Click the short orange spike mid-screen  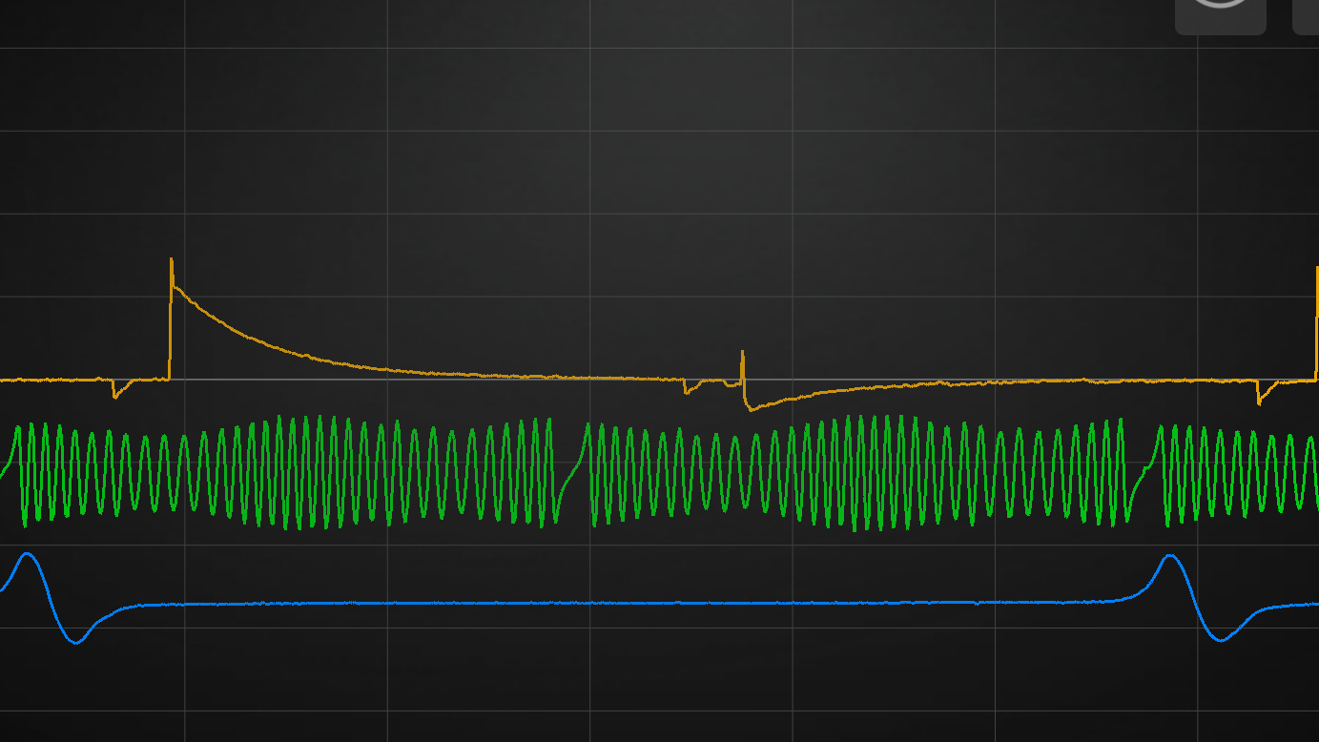click(742, 355)
